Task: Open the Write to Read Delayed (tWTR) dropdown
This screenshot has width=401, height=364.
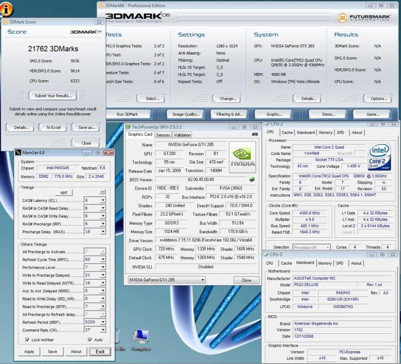Action: click(103, 282)
